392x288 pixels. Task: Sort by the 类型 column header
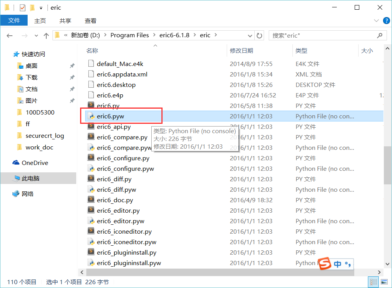tap(301, 51)
